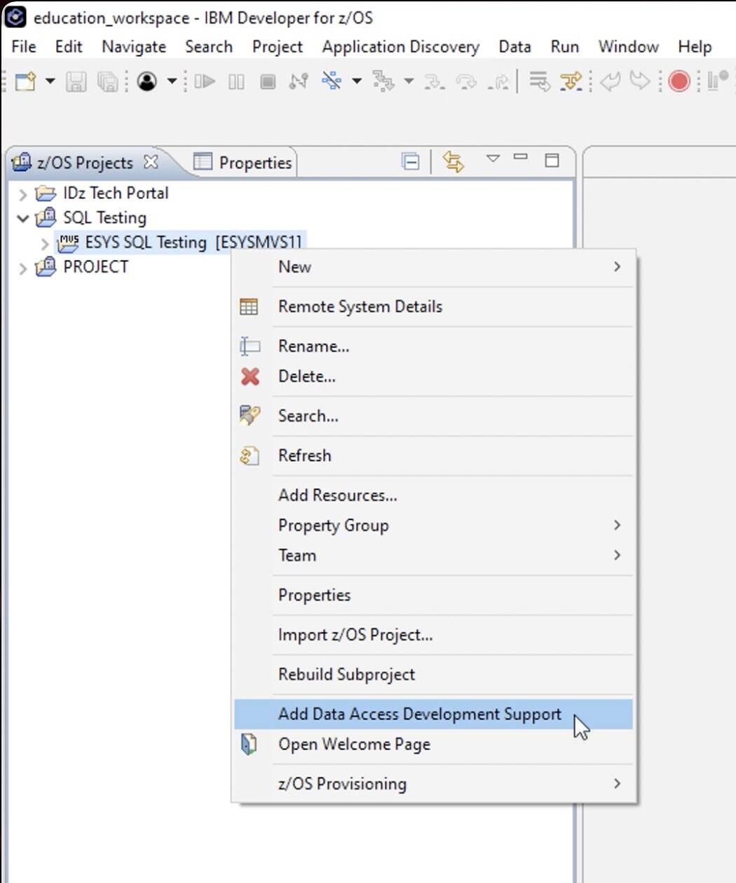
Task: Click the user profile circle icon
Action: click(x=147, y=81)
